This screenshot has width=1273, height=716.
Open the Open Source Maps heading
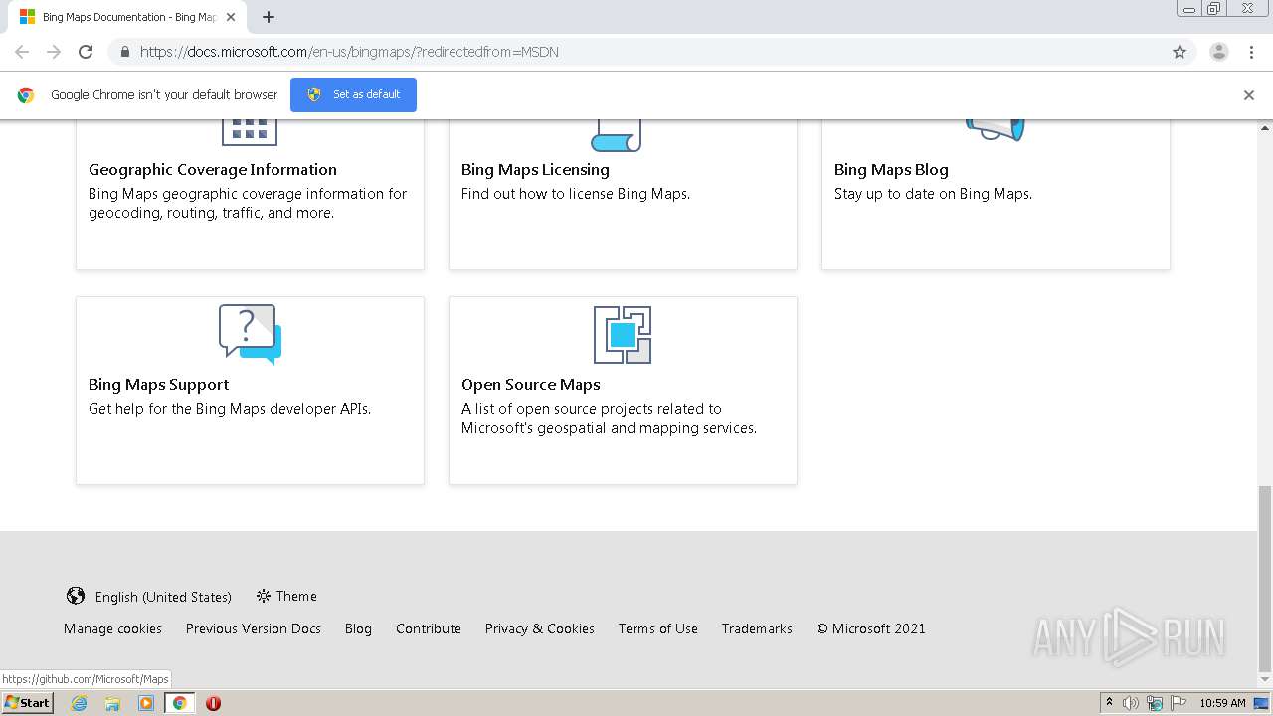[531, 385]
